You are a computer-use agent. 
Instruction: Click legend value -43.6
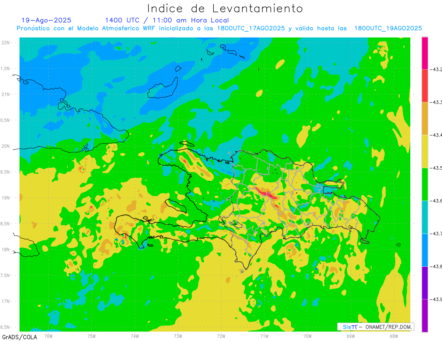click(x=436, y=200)
